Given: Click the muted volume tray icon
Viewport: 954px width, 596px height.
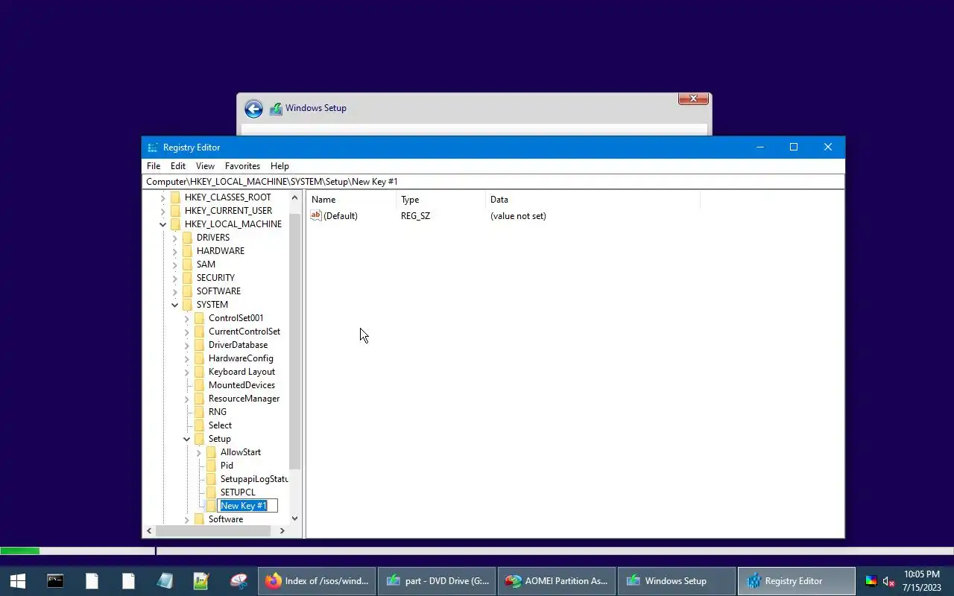Looking at the screenshot, I should tap(888, 581).
